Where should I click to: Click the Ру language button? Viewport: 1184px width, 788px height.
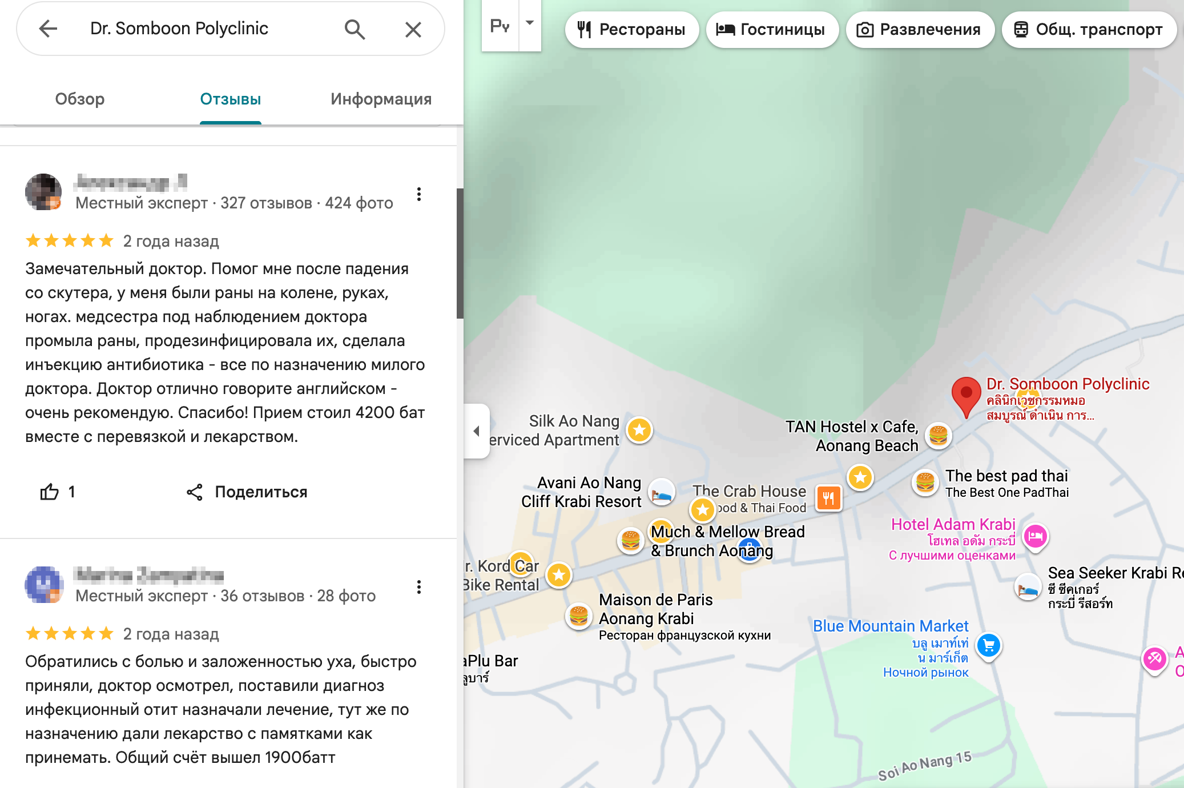click(500, 26)
